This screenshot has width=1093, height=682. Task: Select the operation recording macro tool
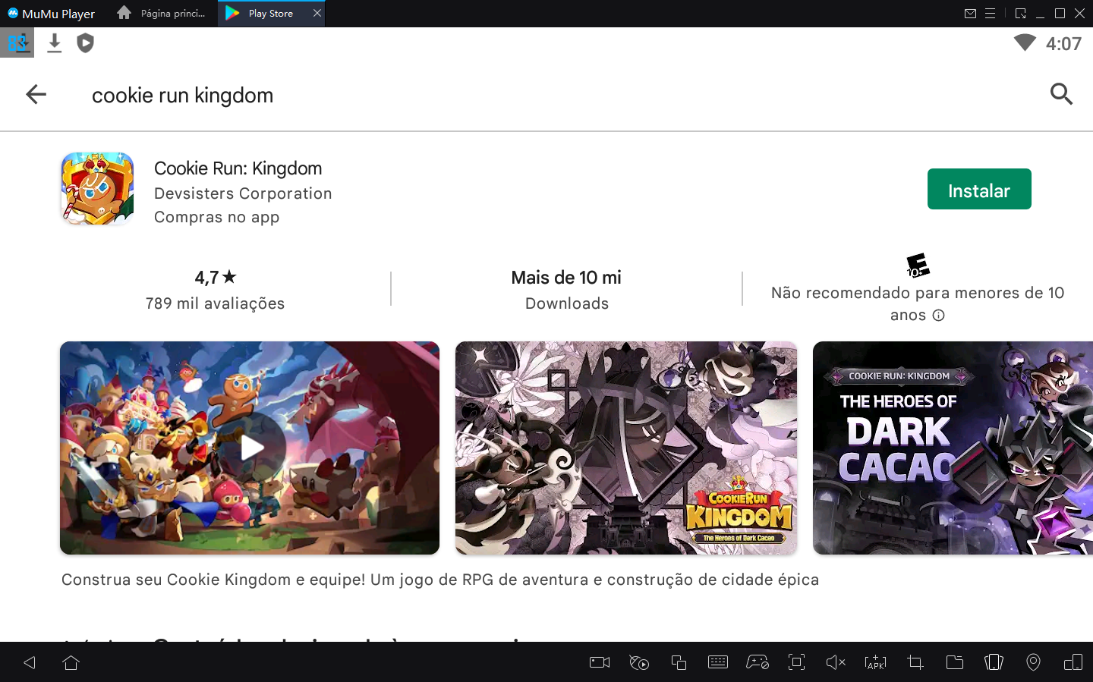[638, 662]
